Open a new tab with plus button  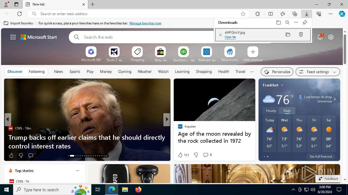pos(93,4)
